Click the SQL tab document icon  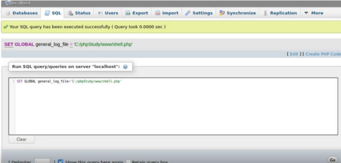[47, 13]
